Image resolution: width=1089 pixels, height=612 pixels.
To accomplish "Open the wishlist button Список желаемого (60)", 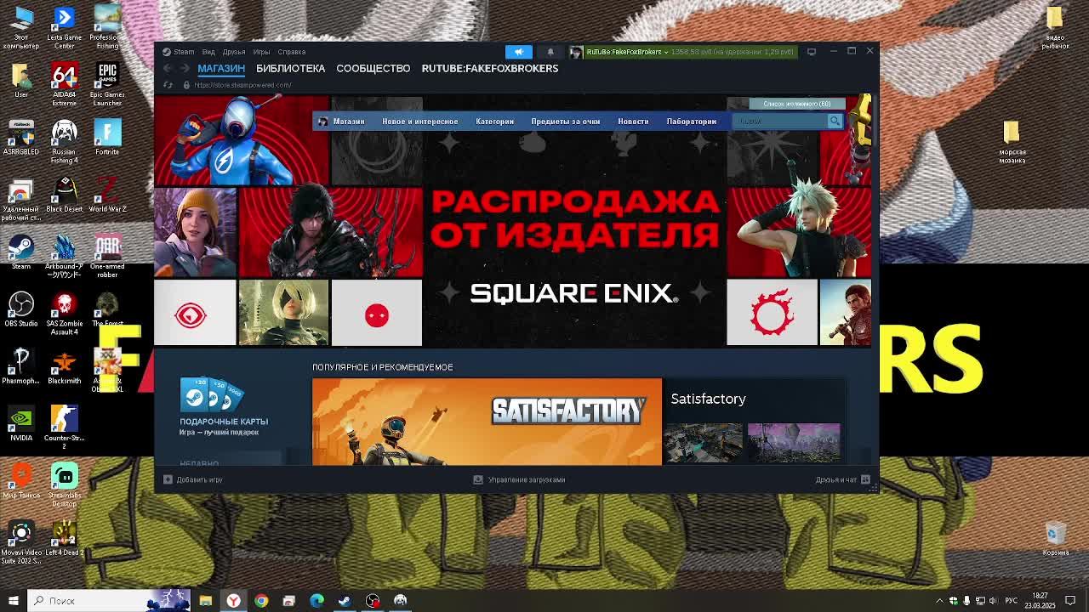I will [797, 104].
